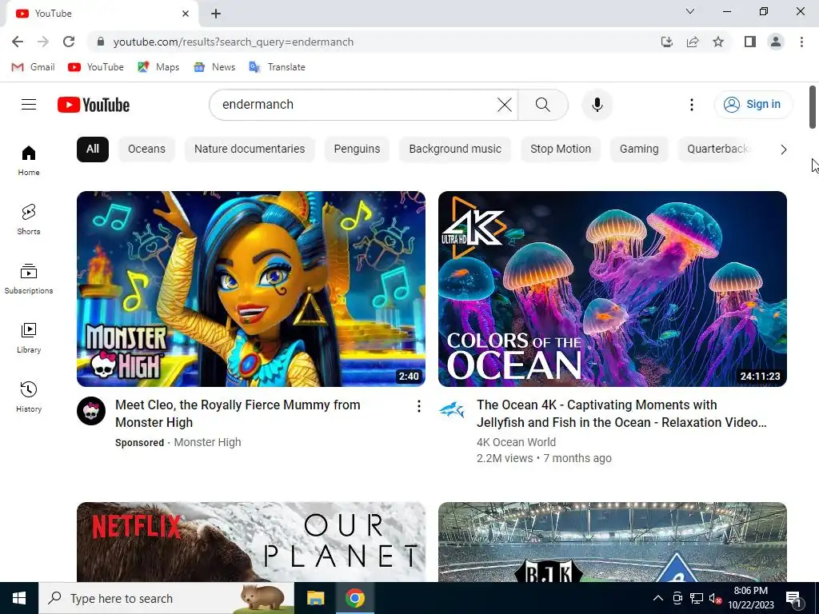
Task: Click the muted volume tray icon
Action: tap(715, 598)
